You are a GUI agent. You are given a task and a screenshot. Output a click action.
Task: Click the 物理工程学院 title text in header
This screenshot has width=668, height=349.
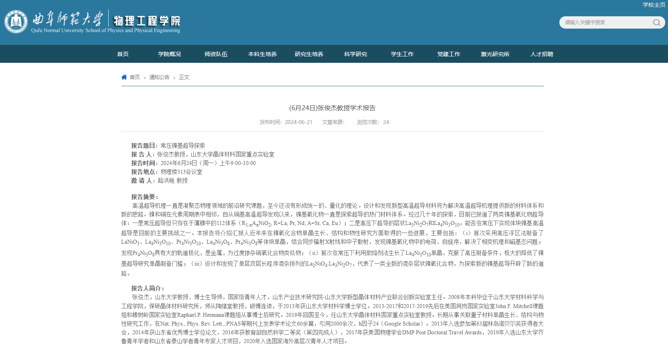point(147,20)
